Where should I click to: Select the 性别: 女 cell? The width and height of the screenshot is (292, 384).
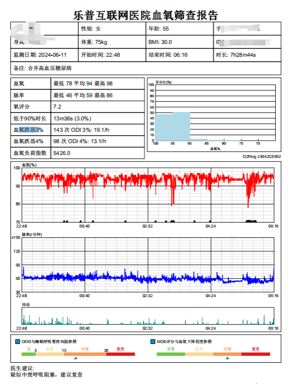pyautogui.click(x=112, y=29)
